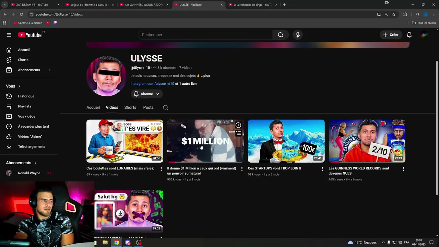Open "Ces boulettes sont LUNAIRES" title
Viewport: 439px width, 247px height.
[120, 168]
